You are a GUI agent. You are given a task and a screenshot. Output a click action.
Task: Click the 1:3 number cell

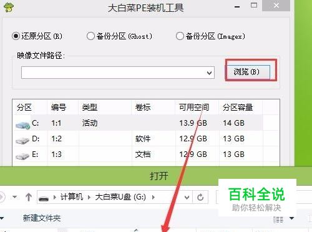coord(57,154)
